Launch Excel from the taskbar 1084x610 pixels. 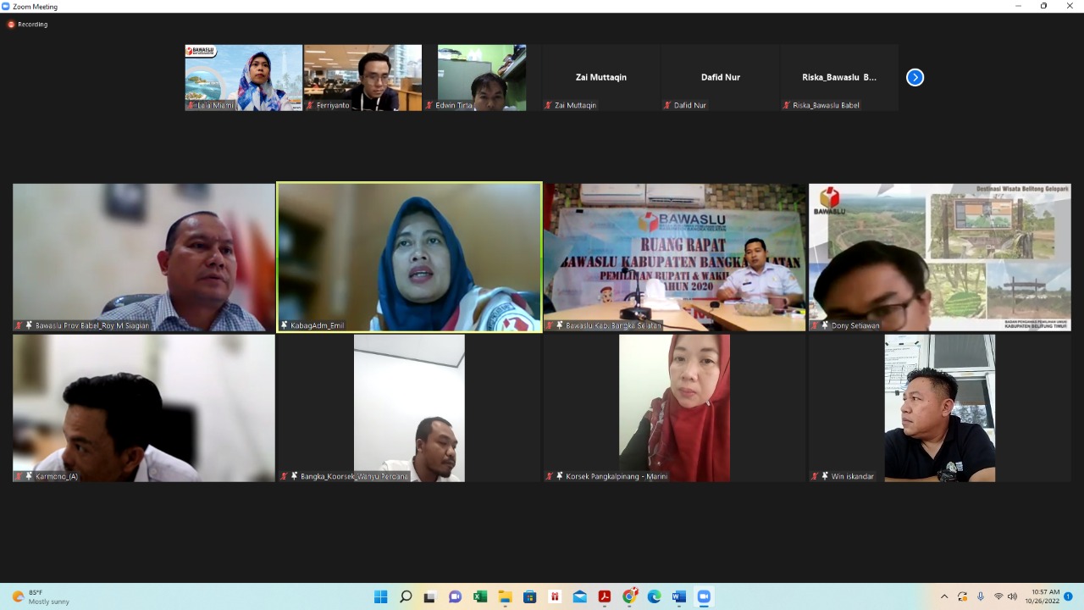tap(480, 596)
